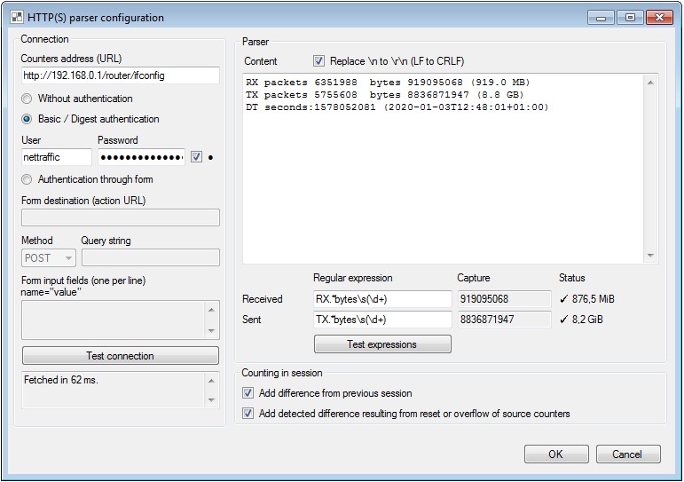Toggle the show password checkbox
This screenshot has width=684, height=482.
(197, 157)
